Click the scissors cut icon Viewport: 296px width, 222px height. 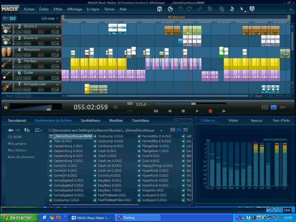tap(199, 9)
